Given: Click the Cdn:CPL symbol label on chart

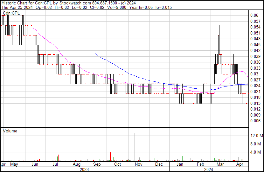Looking at the screenshot, I should coord(11,13).
